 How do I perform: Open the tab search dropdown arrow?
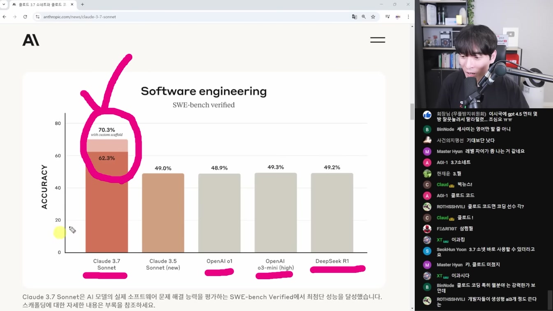[4, 5]
